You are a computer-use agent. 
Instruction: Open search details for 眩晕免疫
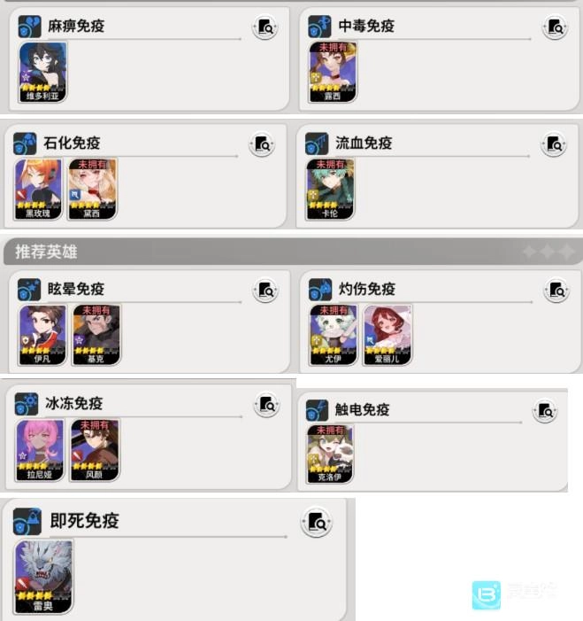click(265, 291)
